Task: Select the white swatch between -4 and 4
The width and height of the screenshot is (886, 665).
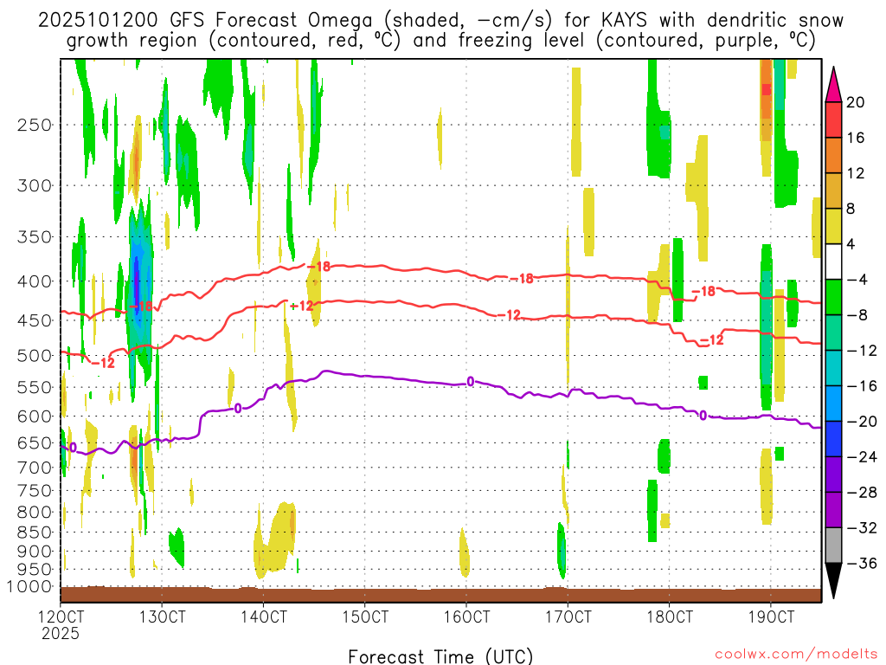Action: coord(834,261)
